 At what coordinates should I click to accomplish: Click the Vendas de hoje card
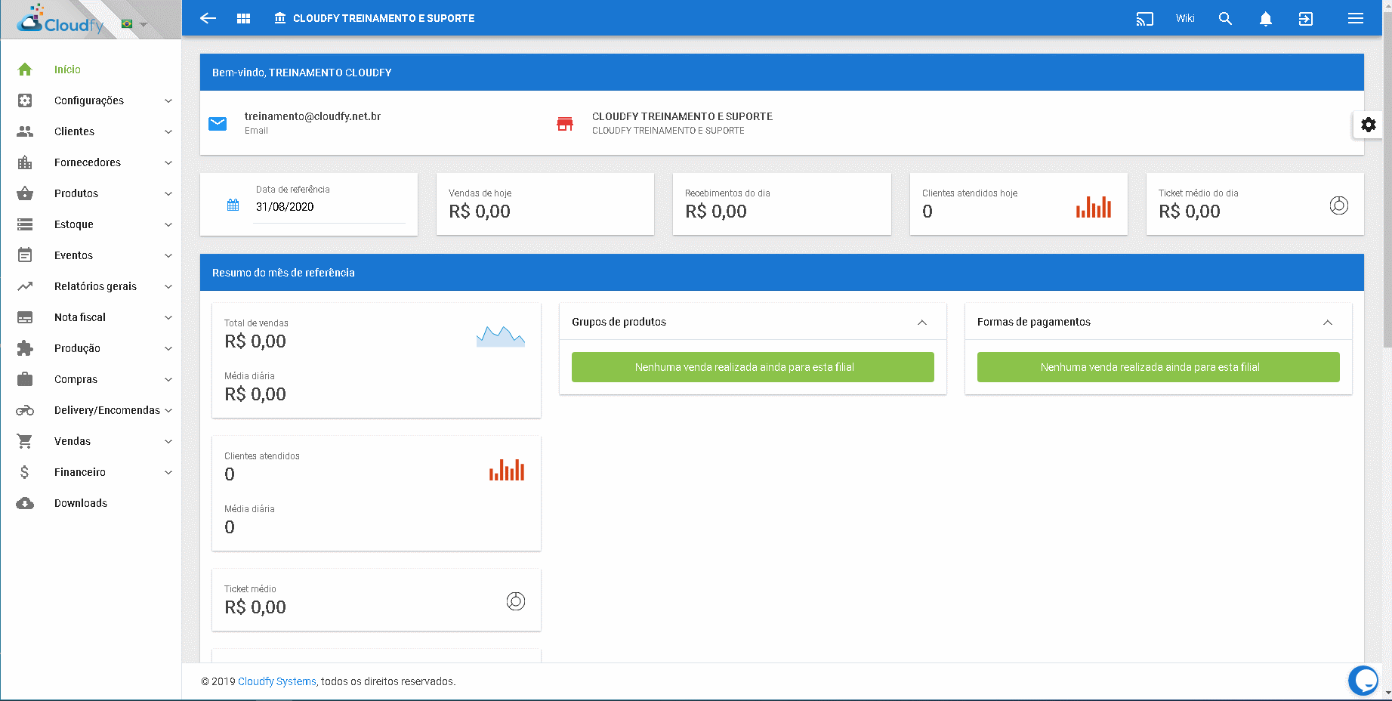coord(545,204)
